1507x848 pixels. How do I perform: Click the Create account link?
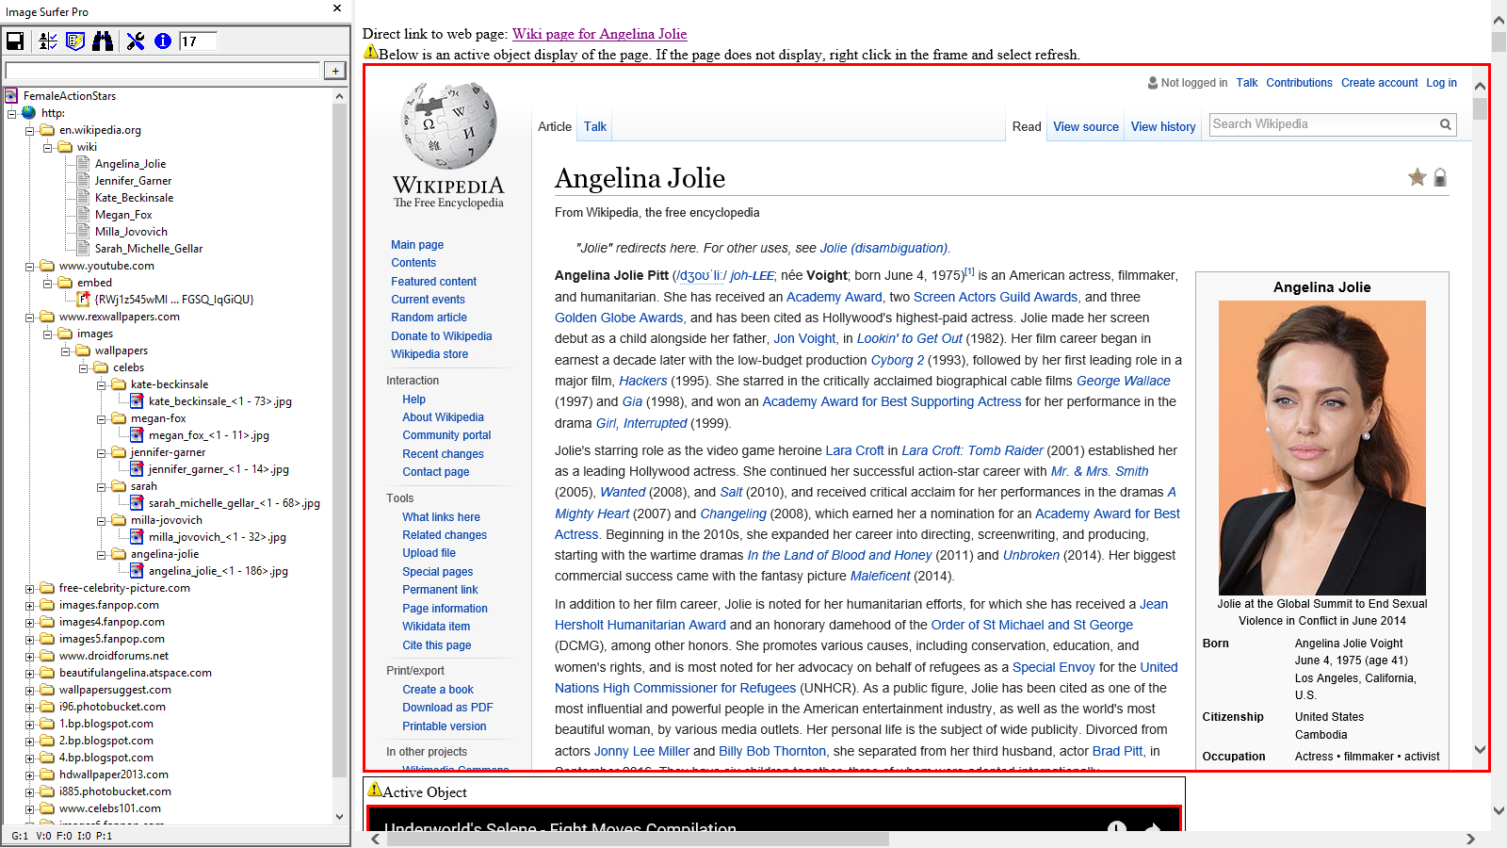pyautogui.click(x=1379, y=83)
